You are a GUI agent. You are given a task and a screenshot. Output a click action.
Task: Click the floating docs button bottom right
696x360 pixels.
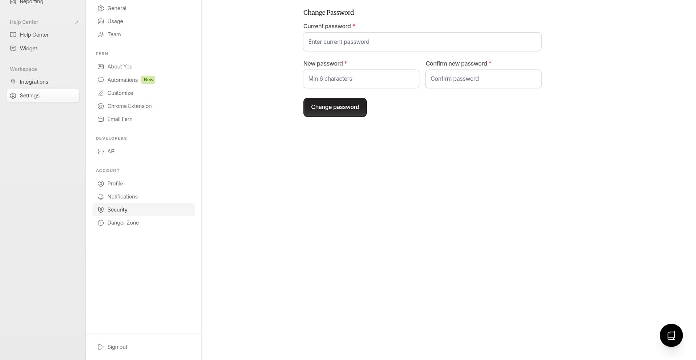point(671,335)
